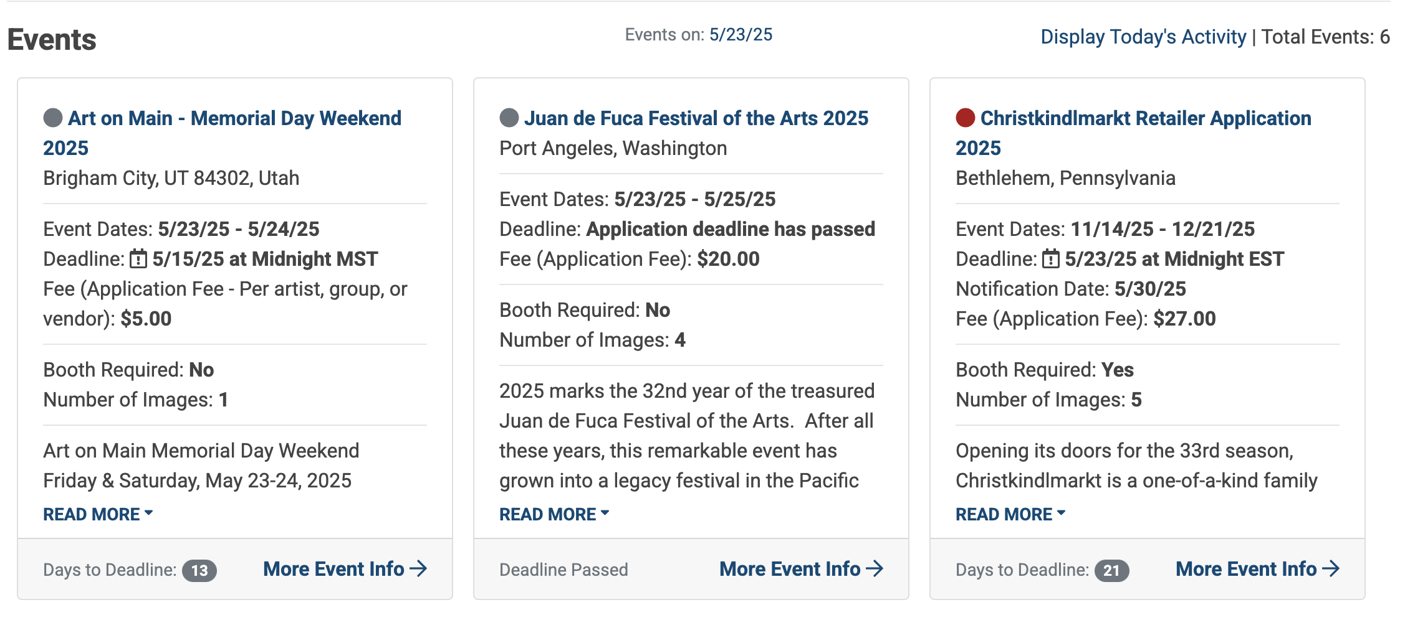Click More Event Info under Juan de Fuca
1405x620 pixels.
pos(792,568)
